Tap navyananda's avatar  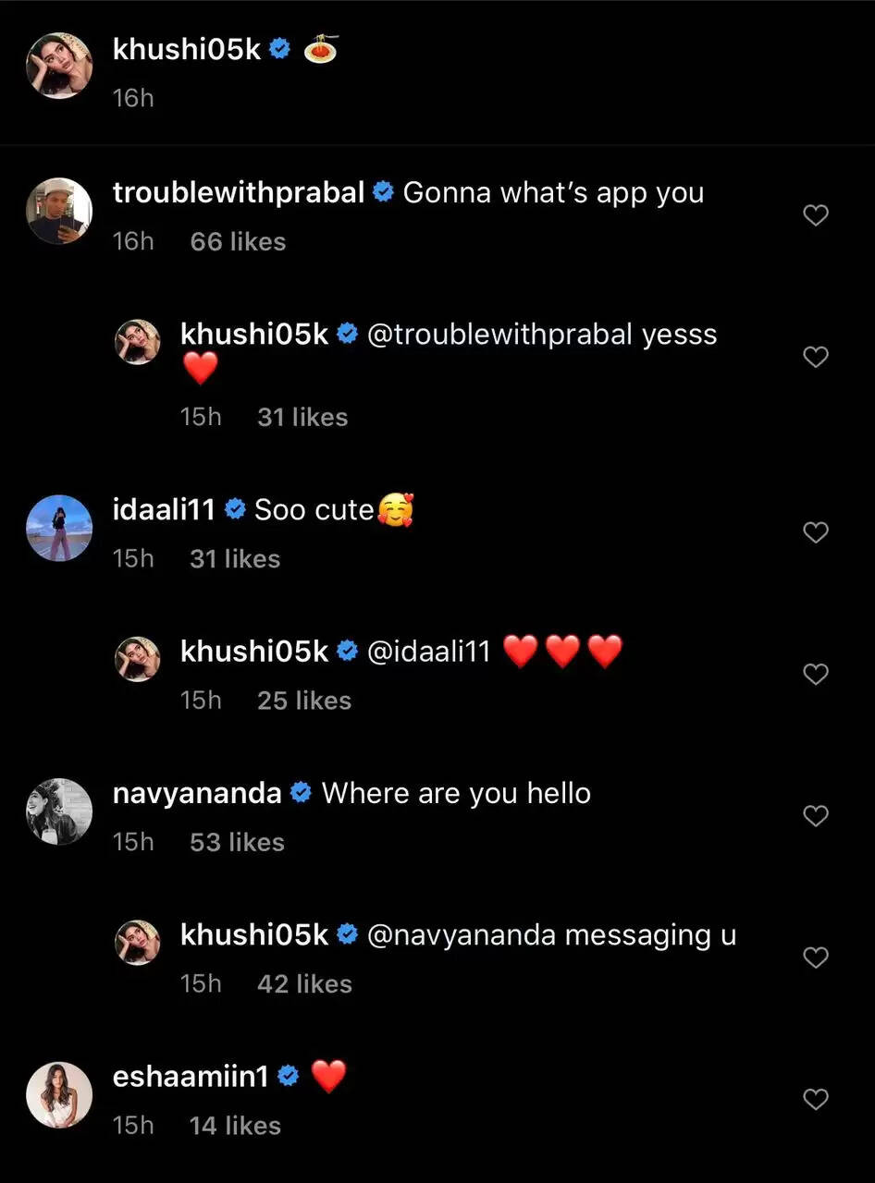tap(59, 811)
